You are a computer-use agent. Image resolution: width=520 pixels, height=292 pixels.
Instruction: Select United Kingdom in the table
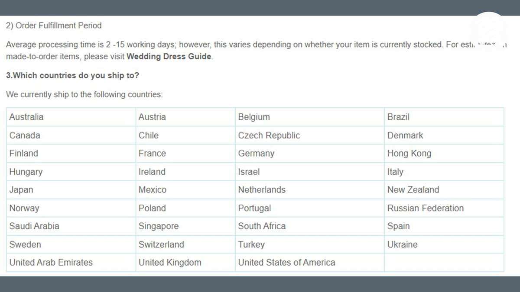click(170, 263)
